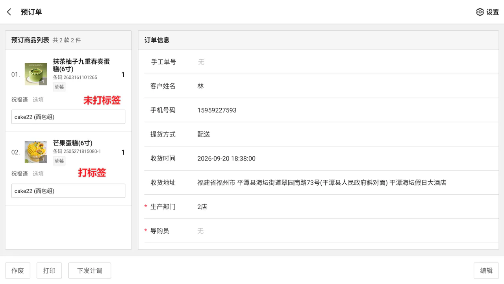The width and height of the screenshot is (504, 284).
Task: Click the delivery time 2026-09-20 18:38:00
Action: point(226,159)
